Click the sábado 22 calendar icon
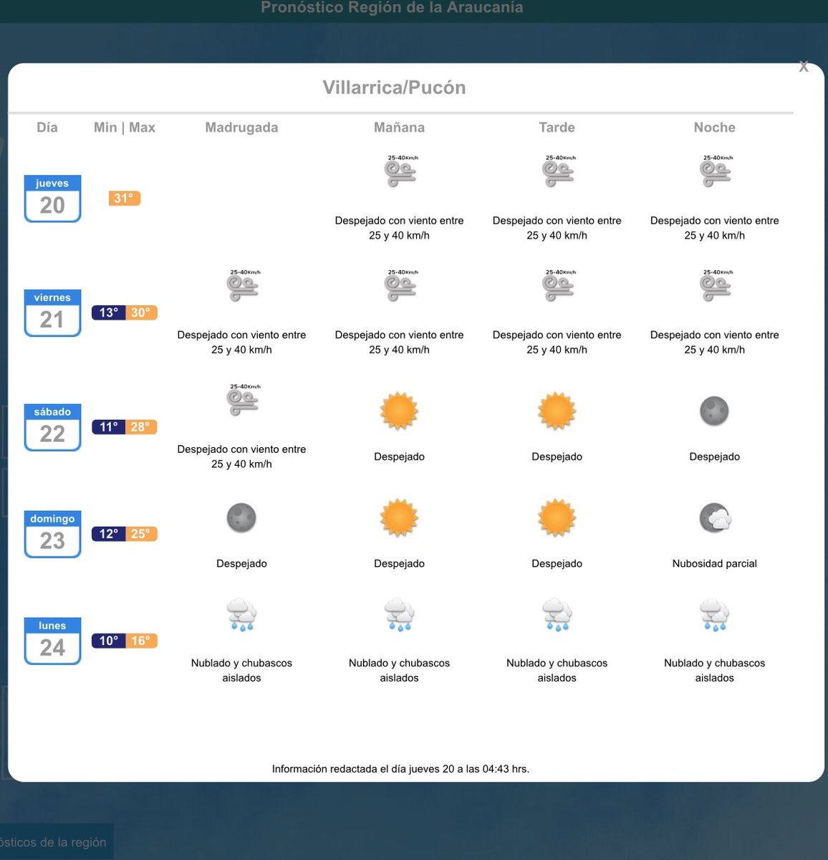 click(x=52, y=427)
